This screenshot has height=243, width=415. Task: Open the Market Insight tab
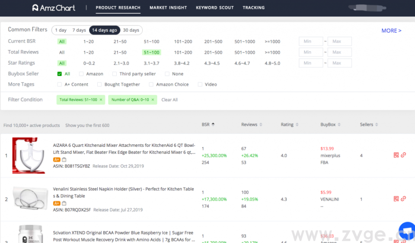168,8
